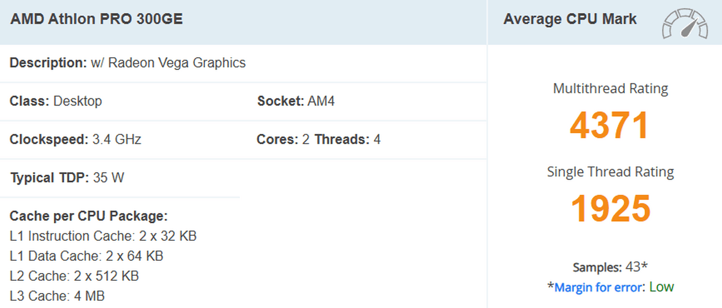Click the L1 Instruction Cache line
This screenshot has height=308, width=722.
(103, 236)
